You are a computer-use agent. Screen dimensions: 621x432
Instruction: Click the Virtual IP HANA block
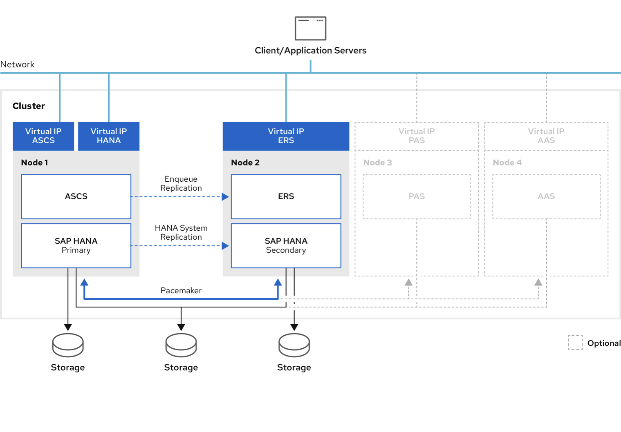tap(108, 136)
